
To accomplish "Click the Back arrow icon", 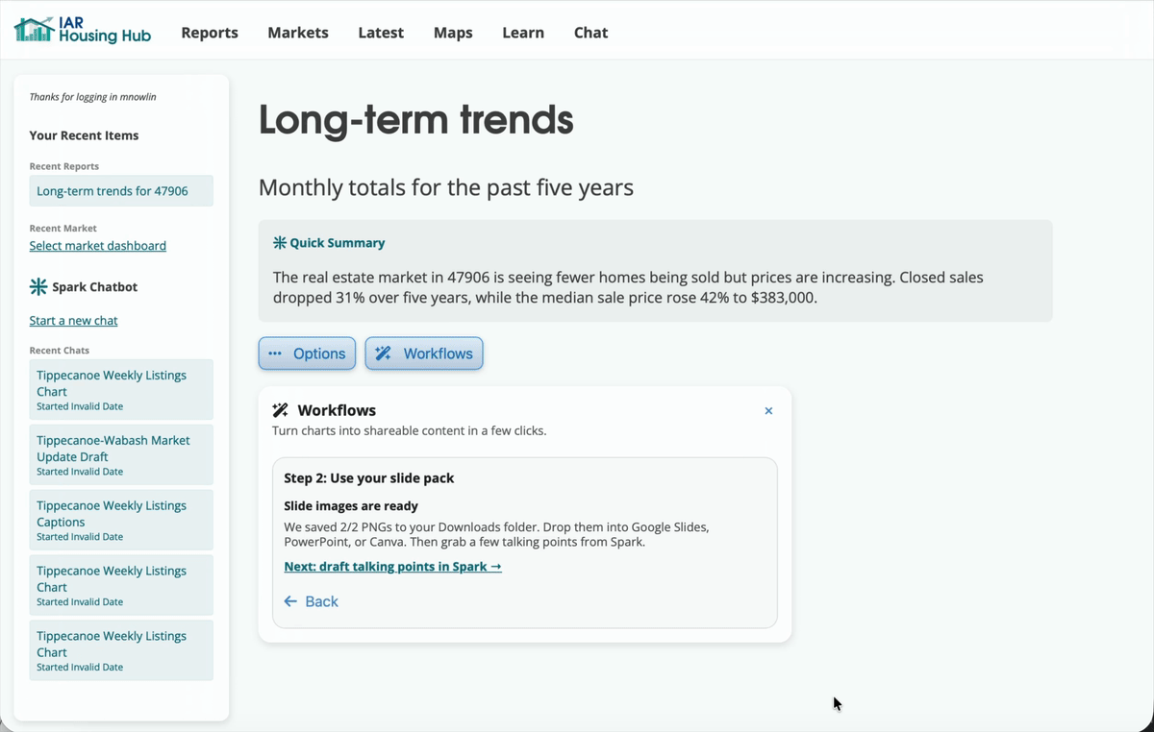I will (x=290, y=601).
